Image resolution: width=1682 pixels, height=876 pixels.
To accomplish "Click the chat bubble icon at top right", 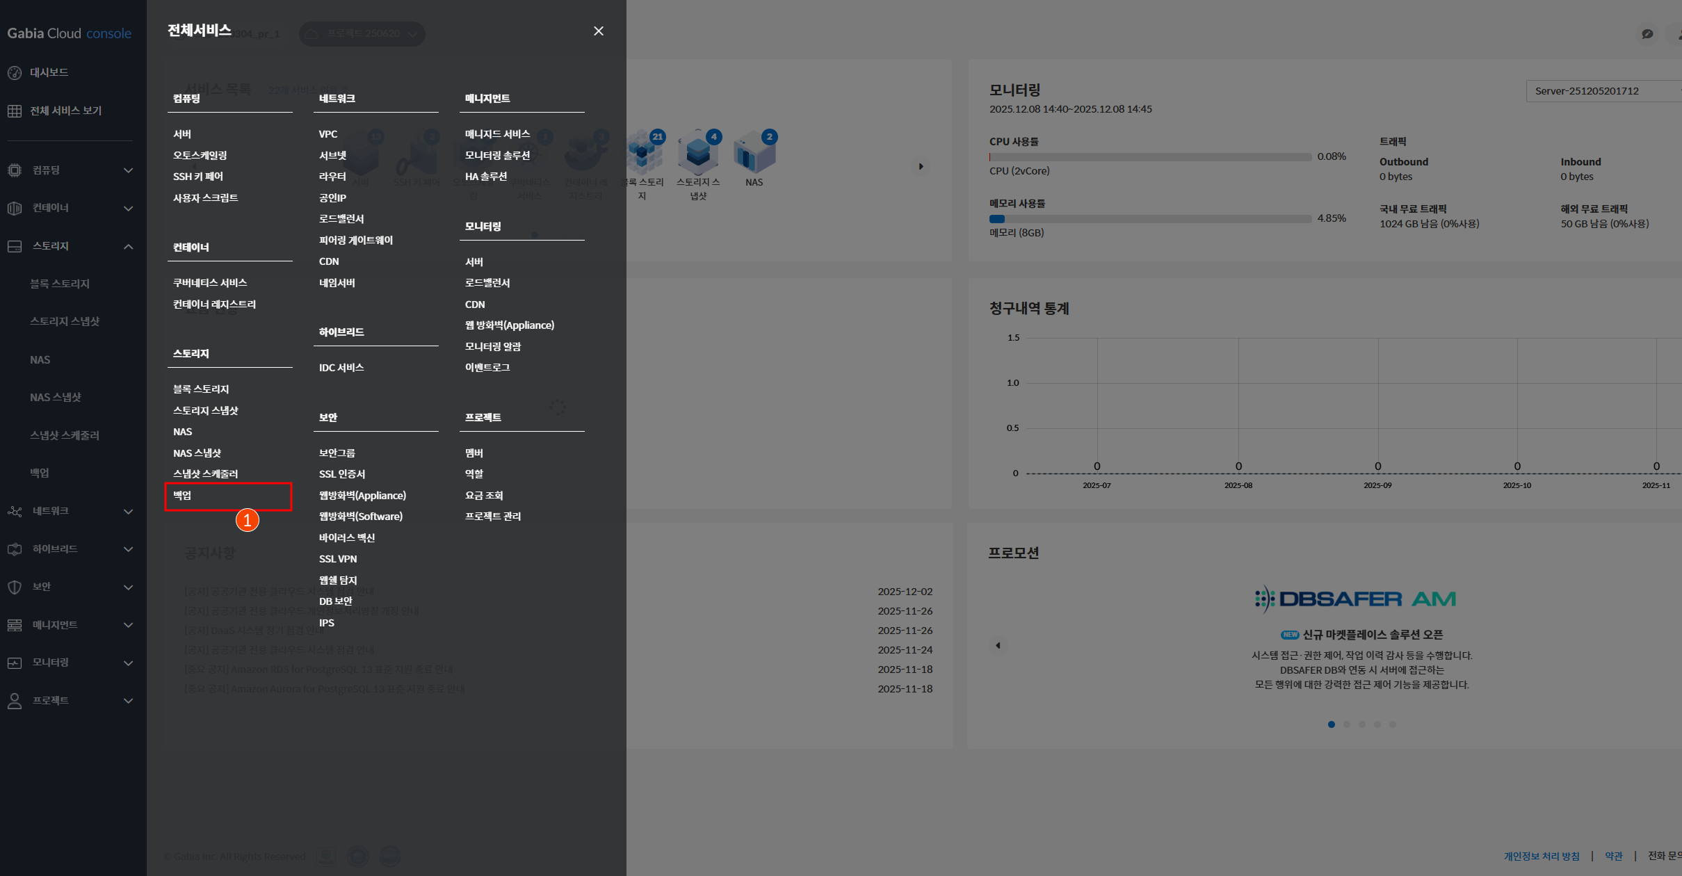I will 1647,34.
